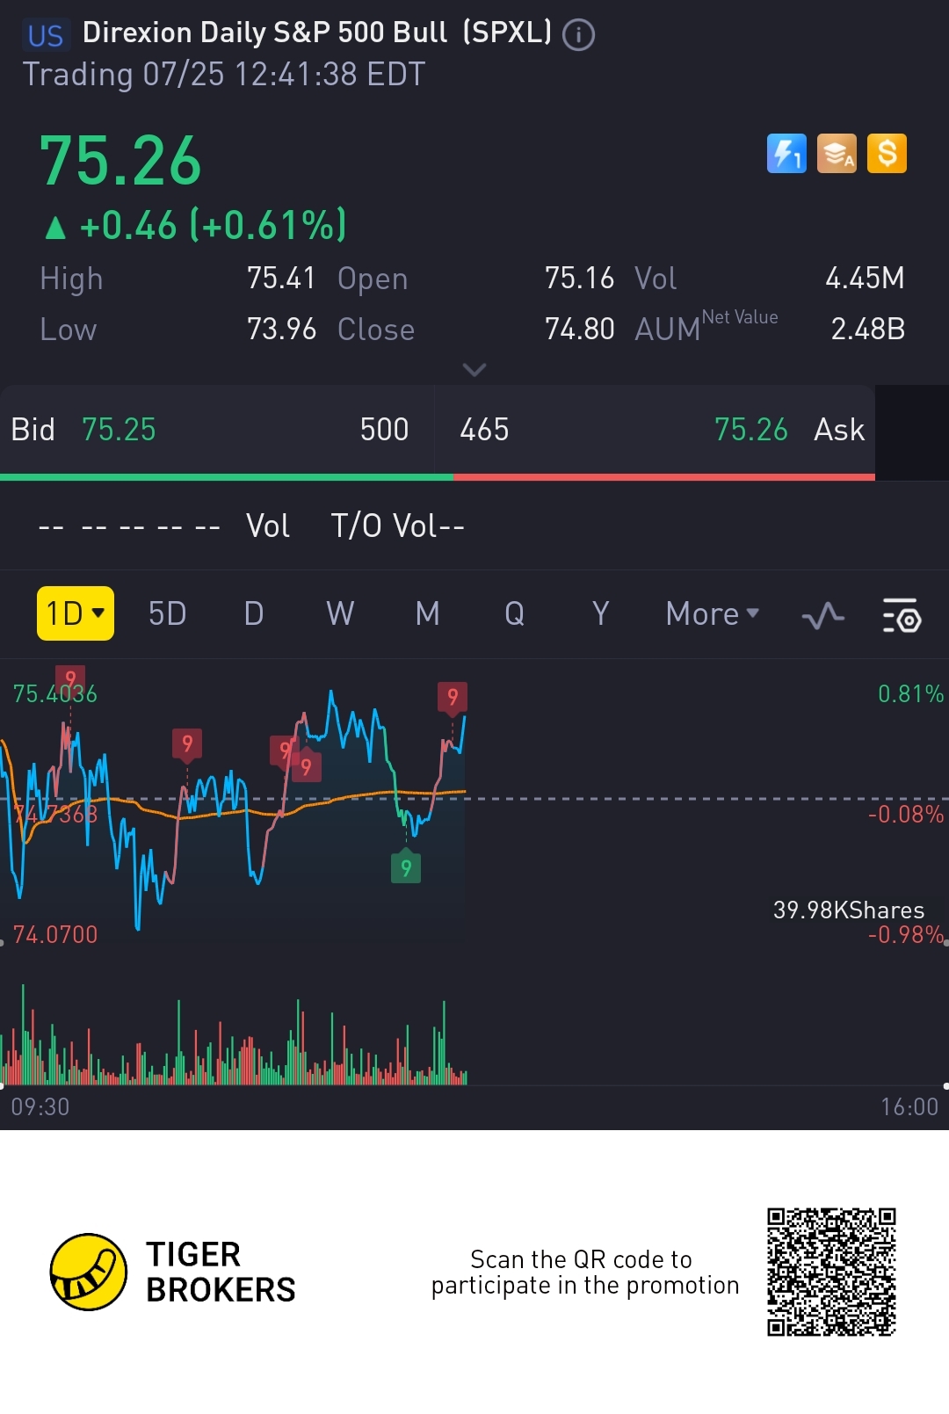This screenshot has height=1414, width=949.
Task: Switch to the Q quarterly chart tab
Action: click(x=514, y=613)
